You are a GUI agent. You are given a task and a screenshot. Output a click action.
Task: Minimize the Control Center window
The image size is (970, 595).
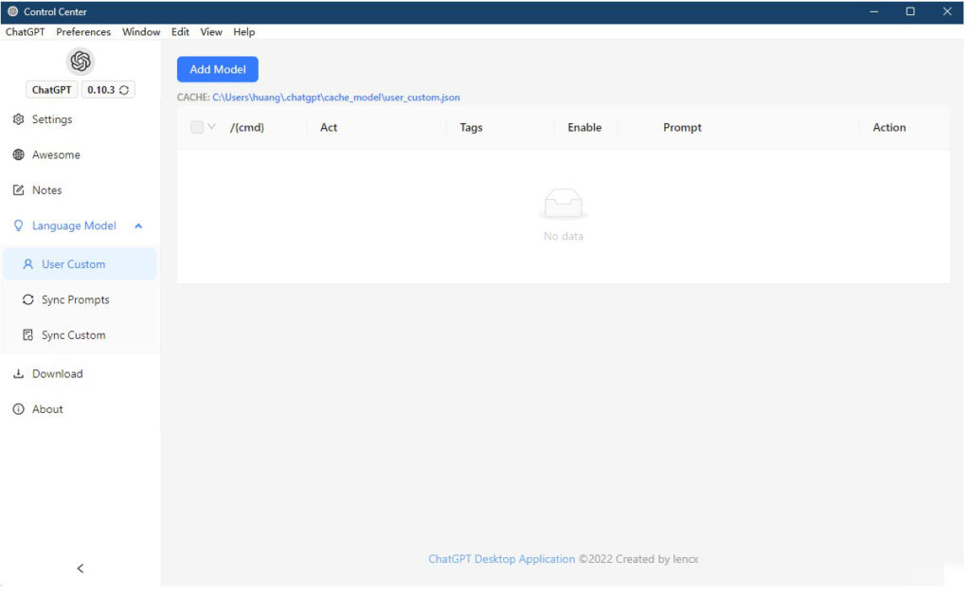click(x=874, y=11)
